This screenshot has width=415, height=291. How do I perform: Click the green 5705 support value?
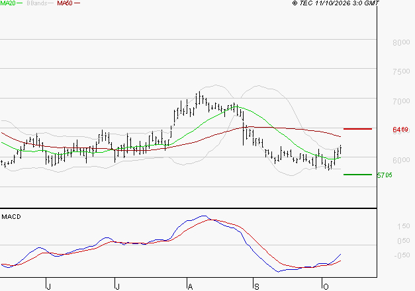click(385, 175)
